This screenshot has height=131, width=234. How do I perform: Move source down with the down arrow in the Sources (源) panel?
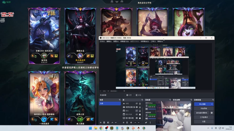point(139,123)
